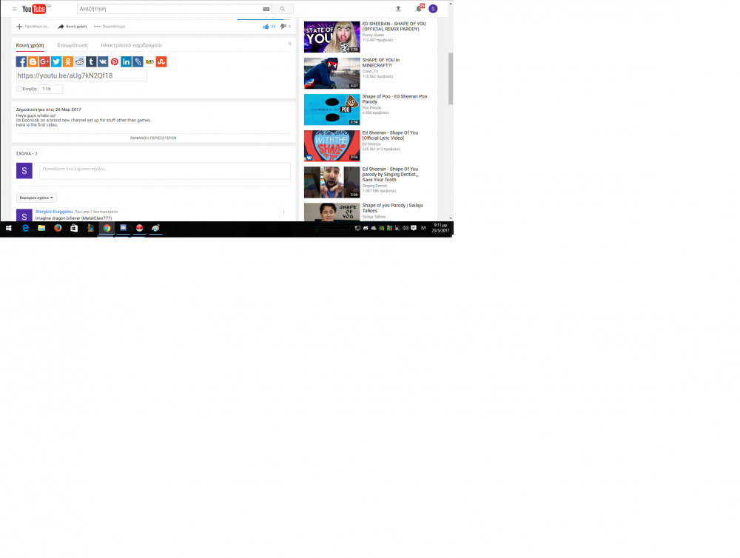Viewport: 740px width, 558px height.
Task: Share the video on Facebook
Action: pyautogui.click(x=21, y=62)
